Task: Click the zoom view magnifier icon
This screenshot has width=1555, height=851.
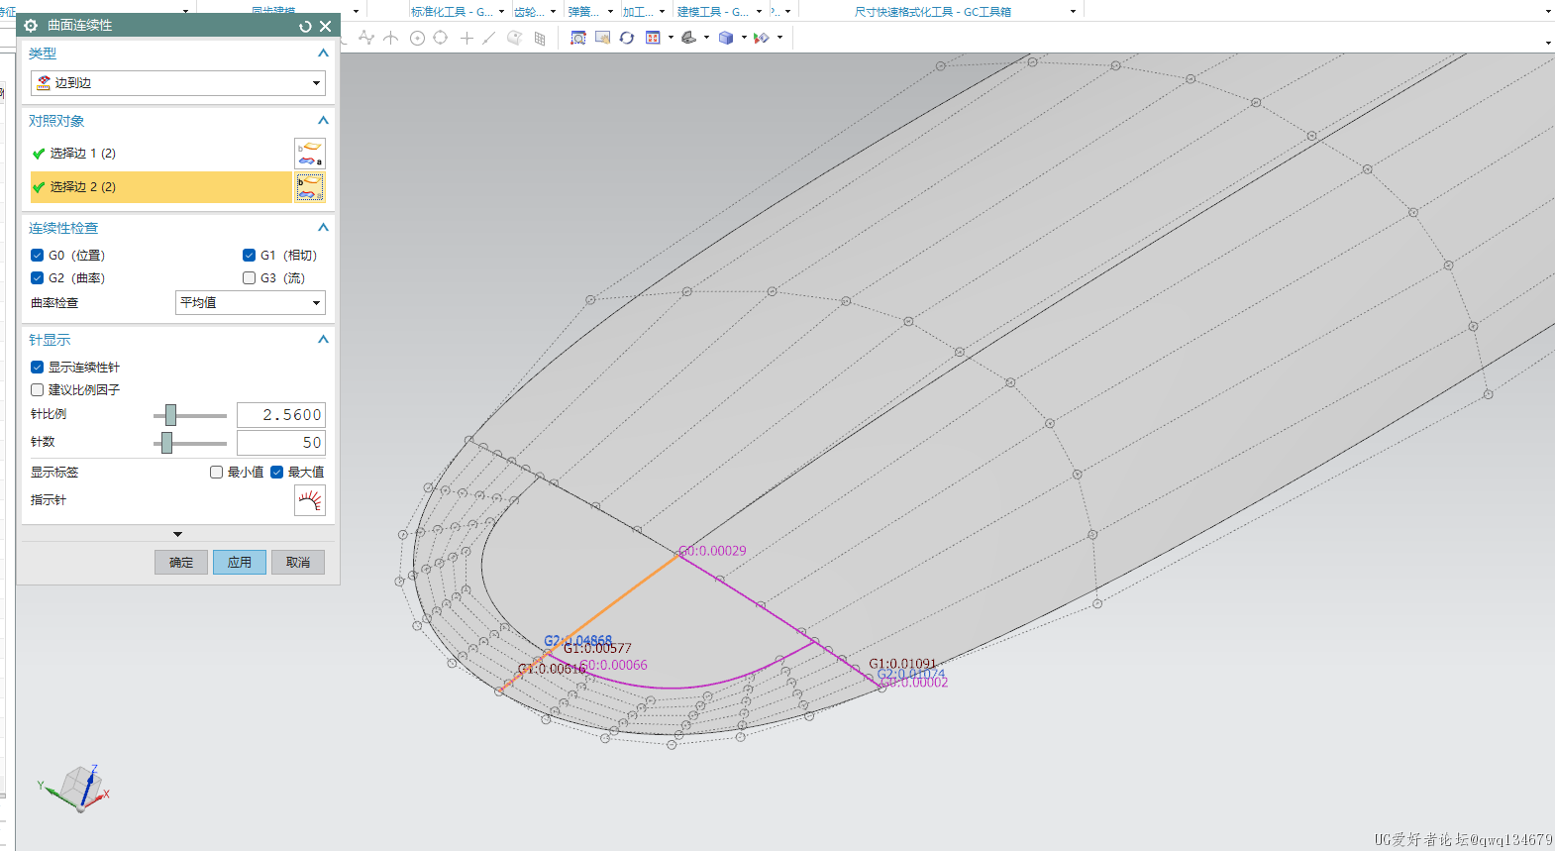Action: [x=578, y=38]
